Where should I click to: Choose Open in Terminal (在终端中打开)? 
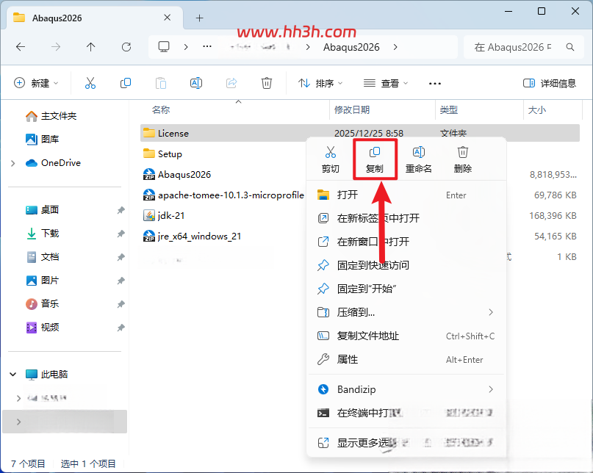tap(406, 413)
